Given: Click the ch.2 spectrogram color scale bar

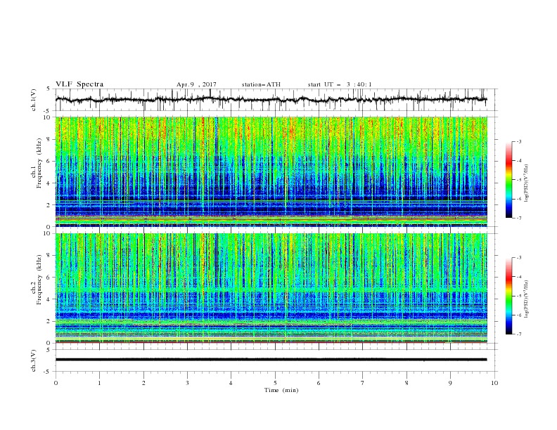Looking at the screenshot, I should coord(508,296).
